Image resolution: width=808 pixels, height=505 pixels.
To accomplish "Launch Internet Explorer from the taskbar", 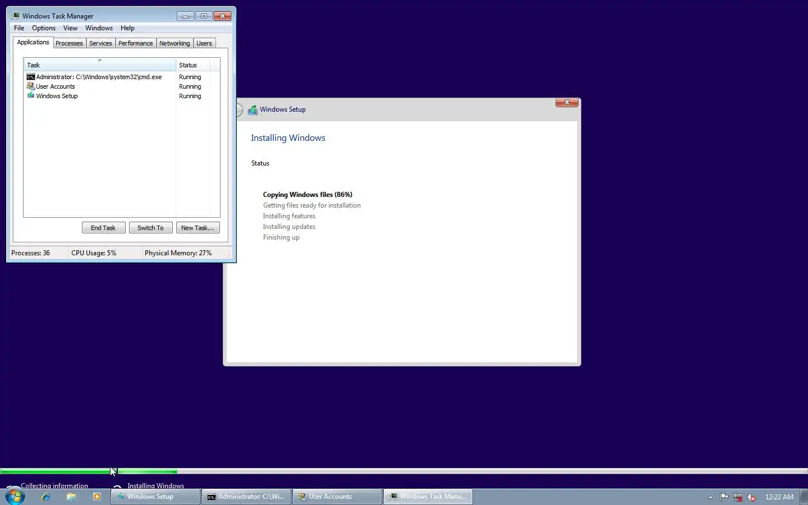I will pyautogui.click(x=46, y=497).
